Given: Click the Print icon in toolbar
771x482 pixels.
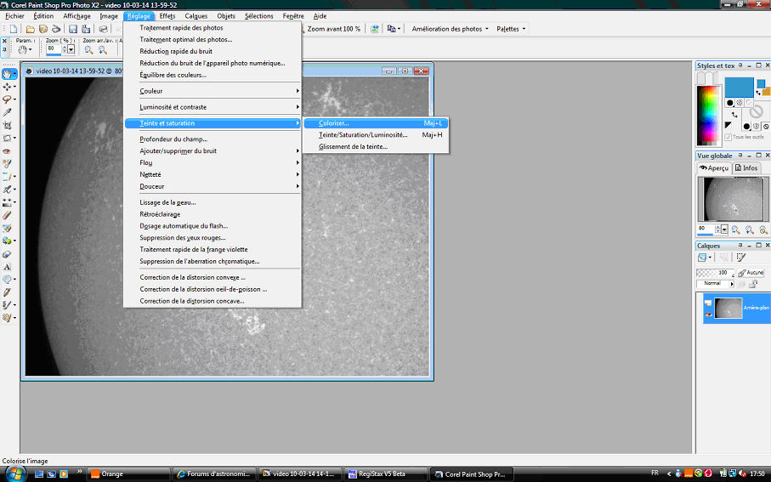Looking at the screenshot, I should (x=103, y=29).
